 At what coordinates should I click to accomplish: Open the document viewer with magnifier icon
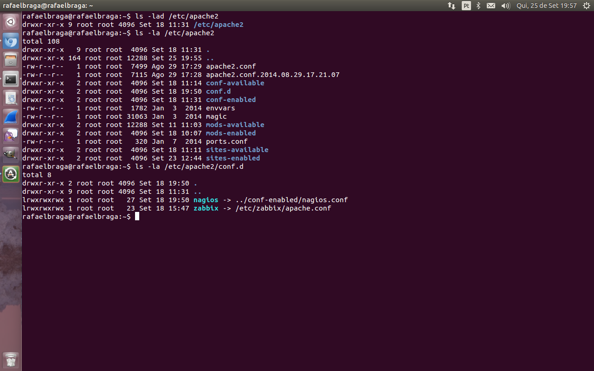pos(11,98)
